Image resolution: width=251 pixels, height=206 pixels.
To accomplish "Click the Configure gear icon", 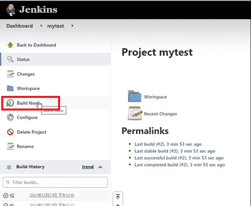I will 10,117.
